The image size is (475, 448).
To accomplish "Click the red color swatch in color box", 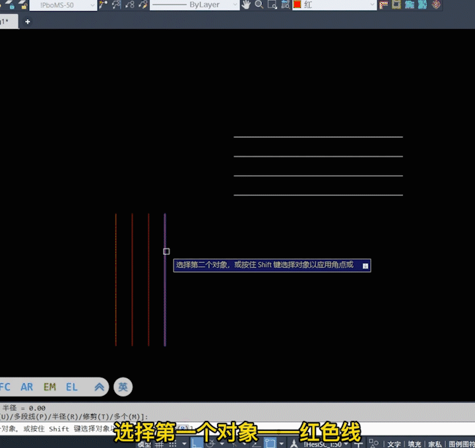I will click(298, 4).
